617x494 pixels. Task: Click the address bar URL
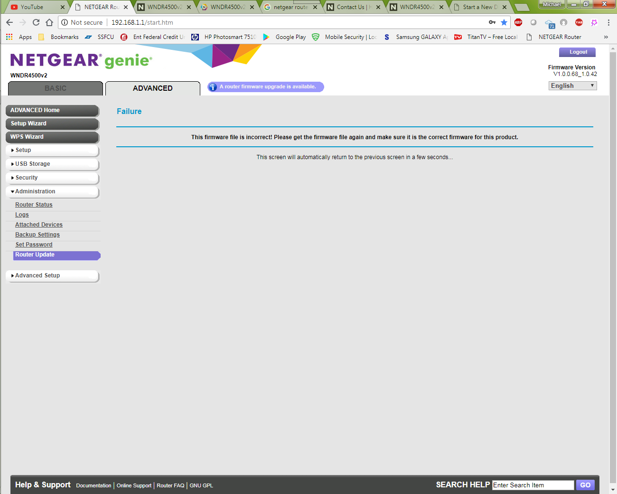[142, 22]
